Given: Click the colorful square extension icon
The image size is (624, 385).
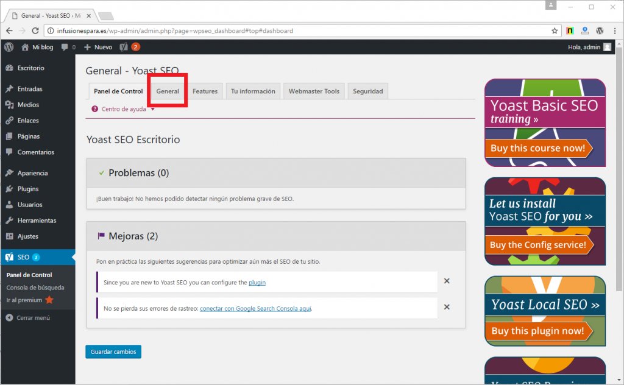Looking at the screenshot, I should point(570,30).
